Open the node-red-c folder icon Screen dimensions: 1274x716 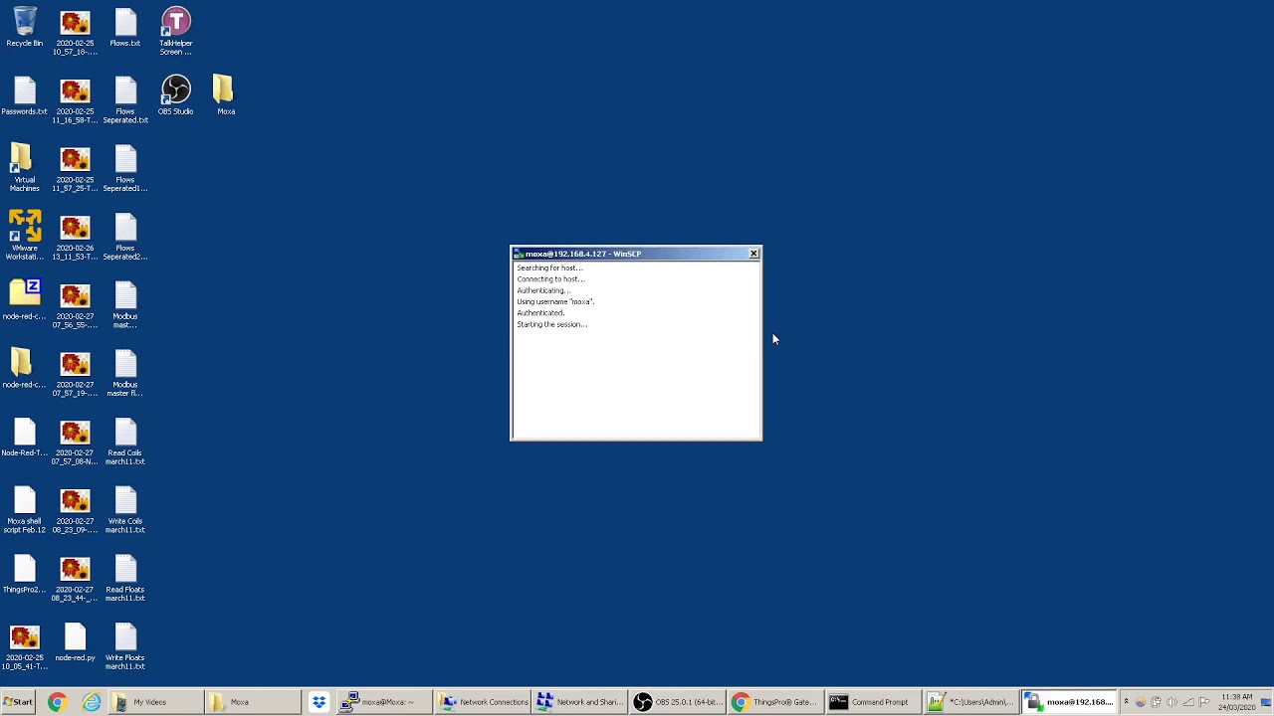point(25,368)
